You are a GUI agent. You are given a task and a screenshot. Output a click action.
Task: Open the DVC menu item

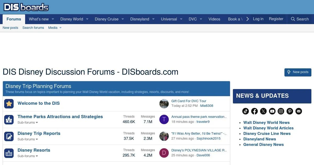[193, 19]
